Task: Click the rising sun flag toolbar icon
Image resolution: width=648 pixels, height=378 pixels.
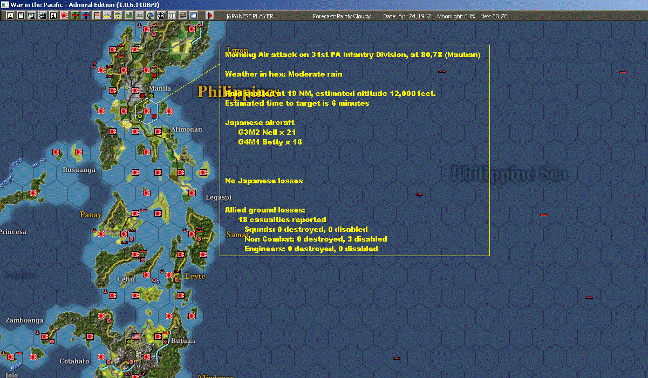Action: coord(64,16)
